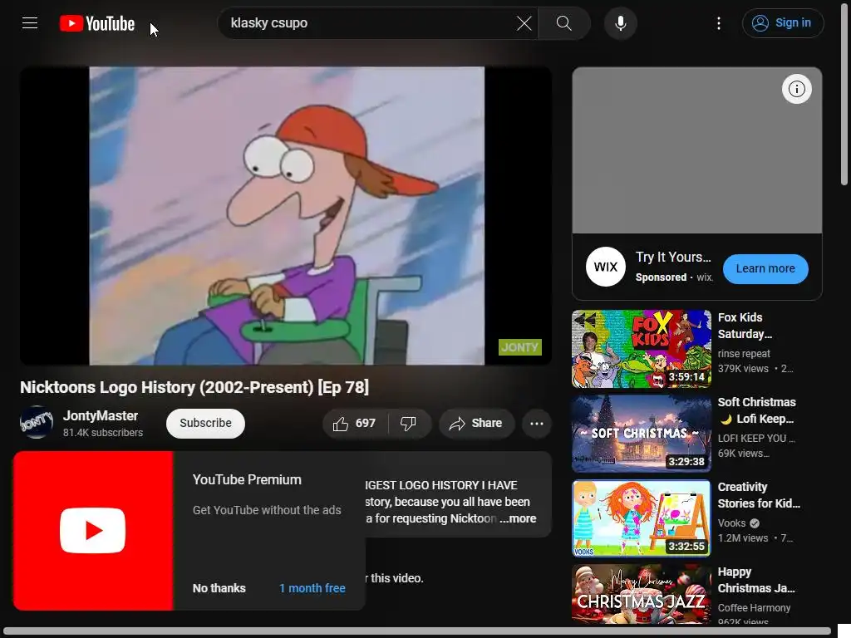Open Vooks channel name
The image size is (851, 638).
click(x=731, y=523)
